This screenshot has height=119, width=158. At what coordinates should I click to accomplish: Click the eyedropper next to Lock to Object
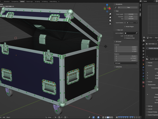(136, 33)
